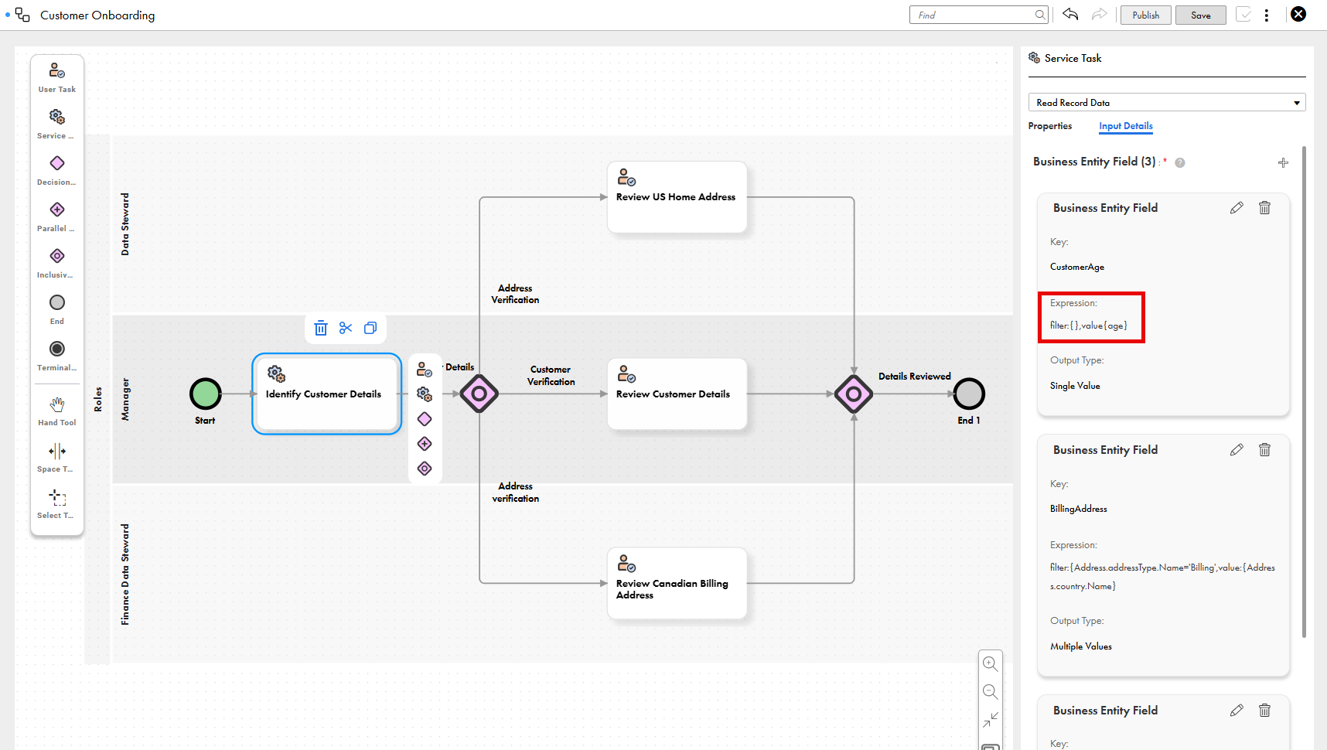
Task: Select the Terminal end event palette tool
Action: 57,356
